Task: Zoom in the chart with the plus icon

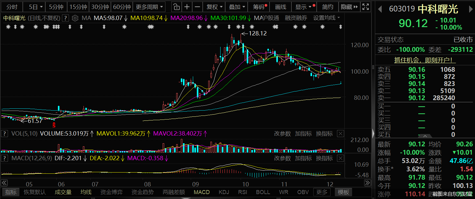Action: [187, 7]
